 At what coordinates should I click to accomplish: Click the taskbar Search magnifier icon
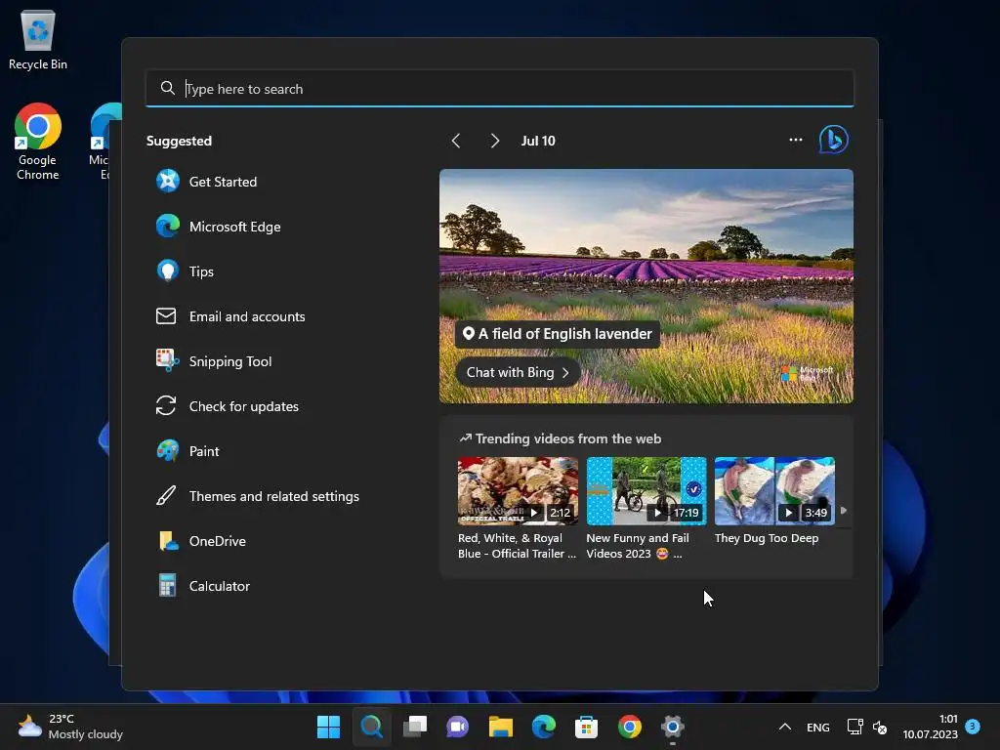372,727
